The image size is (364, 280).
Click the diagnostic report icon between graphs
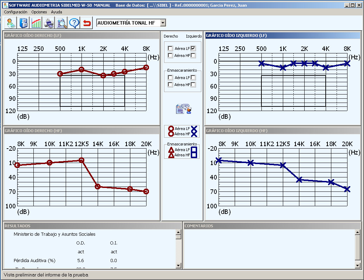click(183, 109)
